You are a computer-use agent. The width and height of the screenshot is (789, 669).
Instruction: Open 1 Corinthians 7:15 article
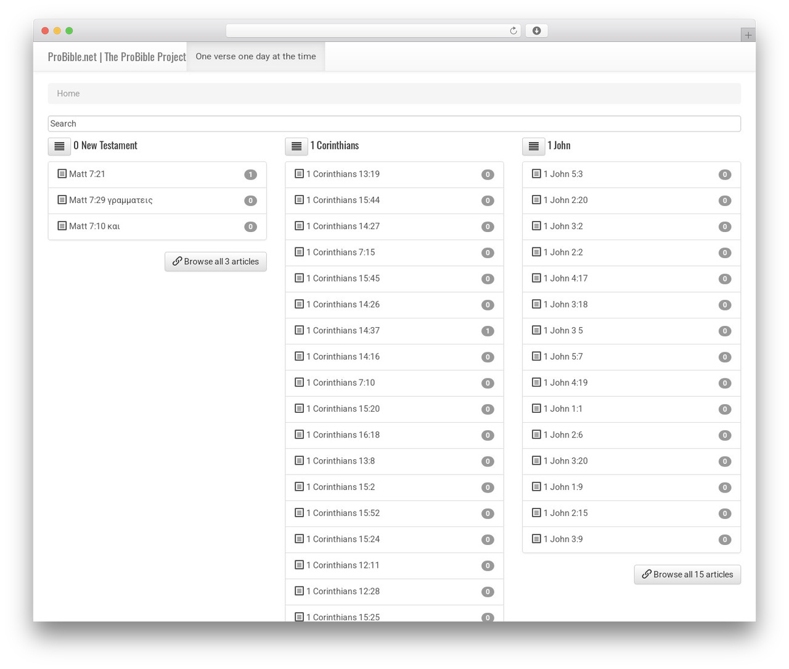394,252
